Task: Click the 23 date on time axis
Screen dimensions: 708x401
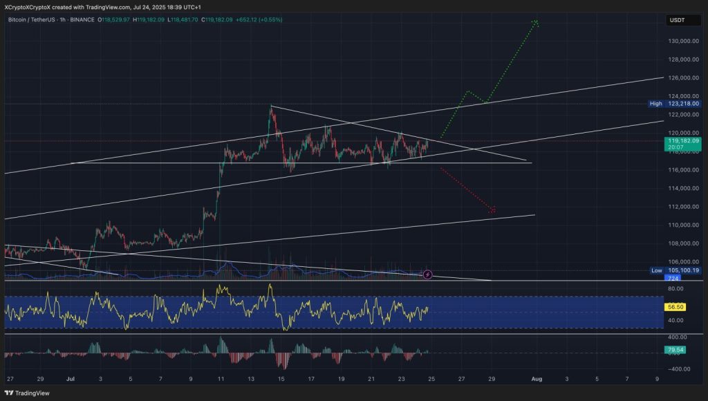Action: click(x=402, y=380)
